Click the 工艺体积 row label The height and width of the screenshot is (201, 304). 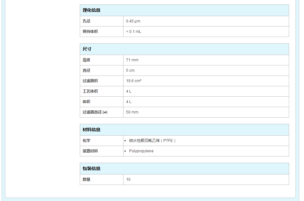click(89, 91)
